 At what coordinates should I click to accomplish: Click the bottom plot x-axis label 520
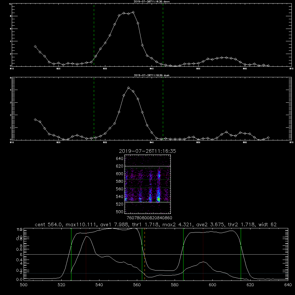[x=61, y=285]
